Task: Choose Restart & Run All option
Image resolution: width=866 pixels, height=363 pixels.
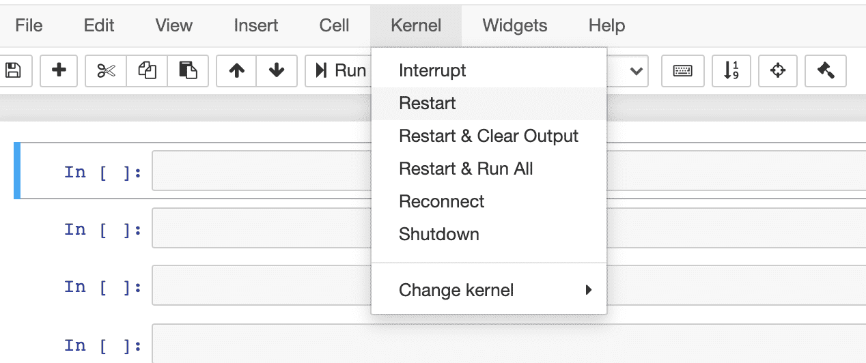Action: point(466,169)
